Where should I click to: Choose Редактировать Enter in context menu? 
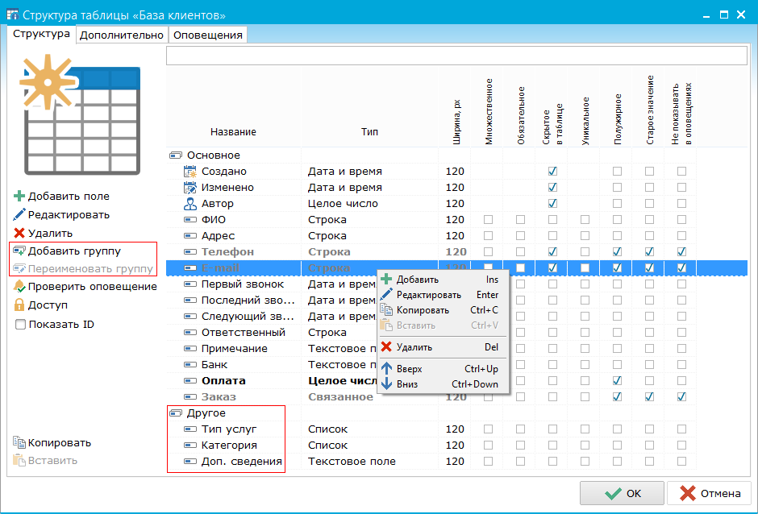click(443, 295)
